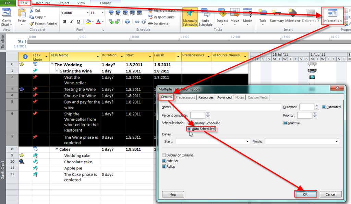Switch to the Resources tab in dialog
Image resolution: width=351 pixels, height=204 pixels.
point(206,97)
